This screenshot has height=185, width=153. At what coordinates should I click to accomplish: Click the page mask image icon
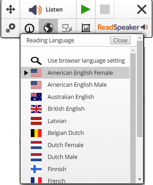click(86, 28)
